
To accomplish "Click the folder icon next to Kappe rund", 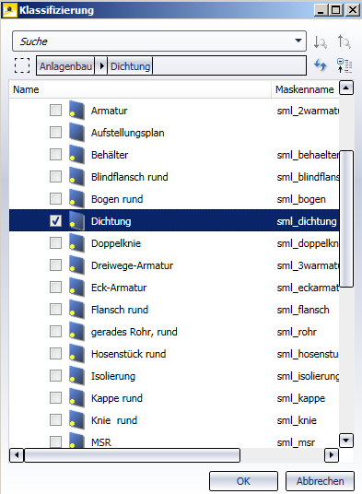I will pyautogui.click(x=77, y=398).
